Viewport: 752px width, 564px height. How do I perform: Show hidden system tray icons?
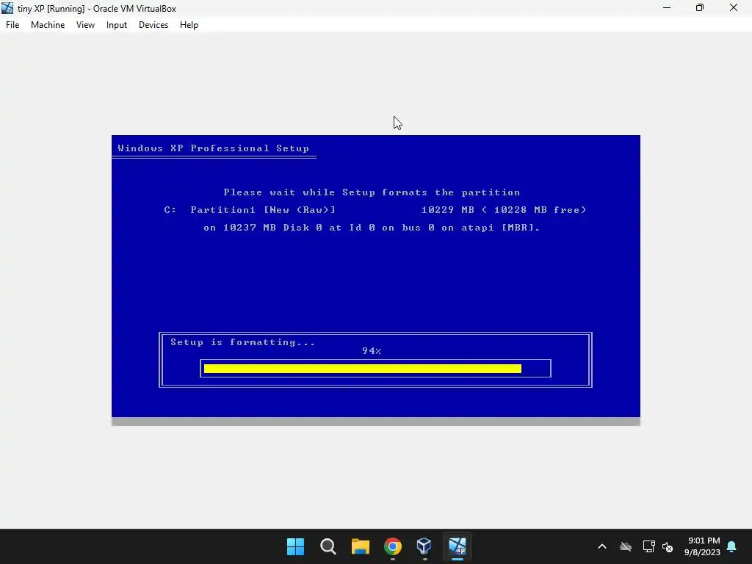(x=602, y=546)
